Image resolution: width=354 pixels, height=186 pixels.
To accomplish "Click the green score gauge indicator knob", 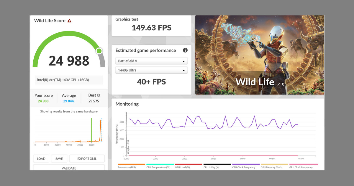I will coord(99,51).
